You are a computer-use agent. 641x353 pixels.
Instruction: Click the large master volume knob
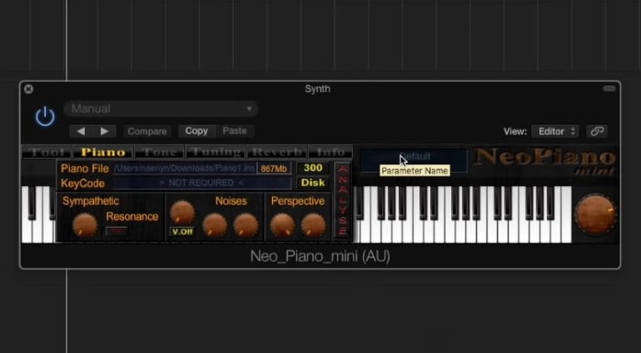point(595,214)
